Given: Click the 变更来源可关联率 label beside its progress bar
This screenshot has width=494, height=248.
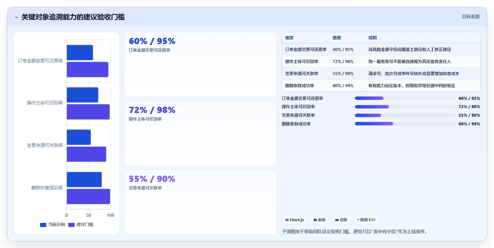Looking at the screenshot, I should click(x=298, y=115).
